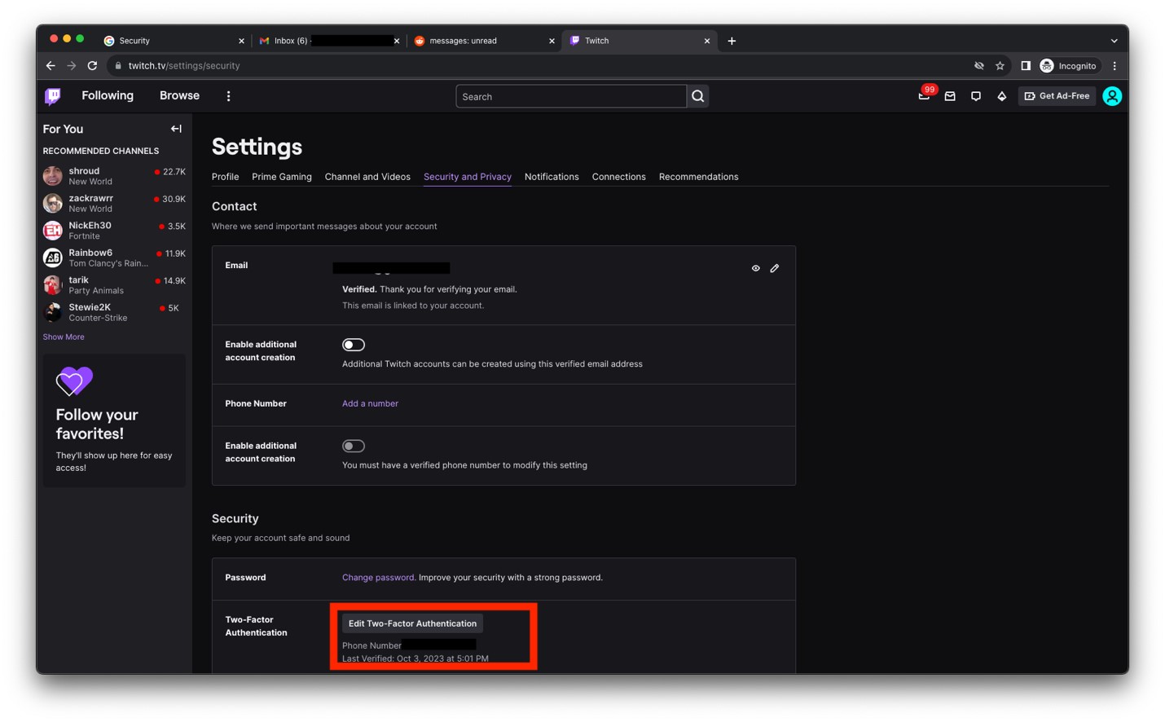Toggle phone additional account creation switch
This screenshot has height=722, width=1165.
coord(354,446)
